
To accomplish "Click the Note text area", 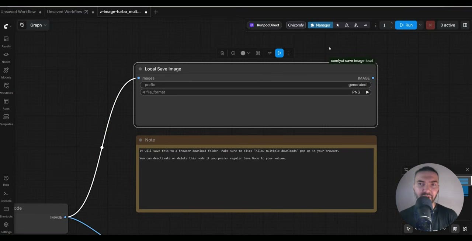I will click(x=256, y=178).
